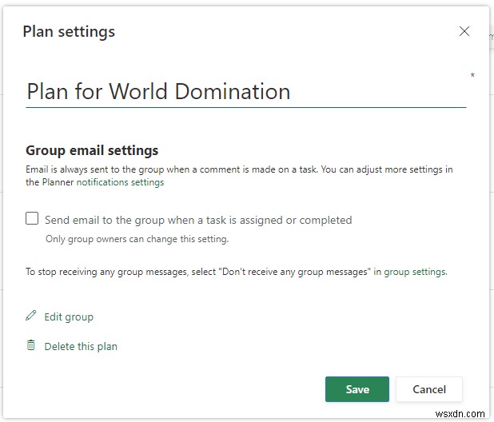This screenshot has width=494, height=422.
Task: Edit the plan name field
Action: pos(245,92)
